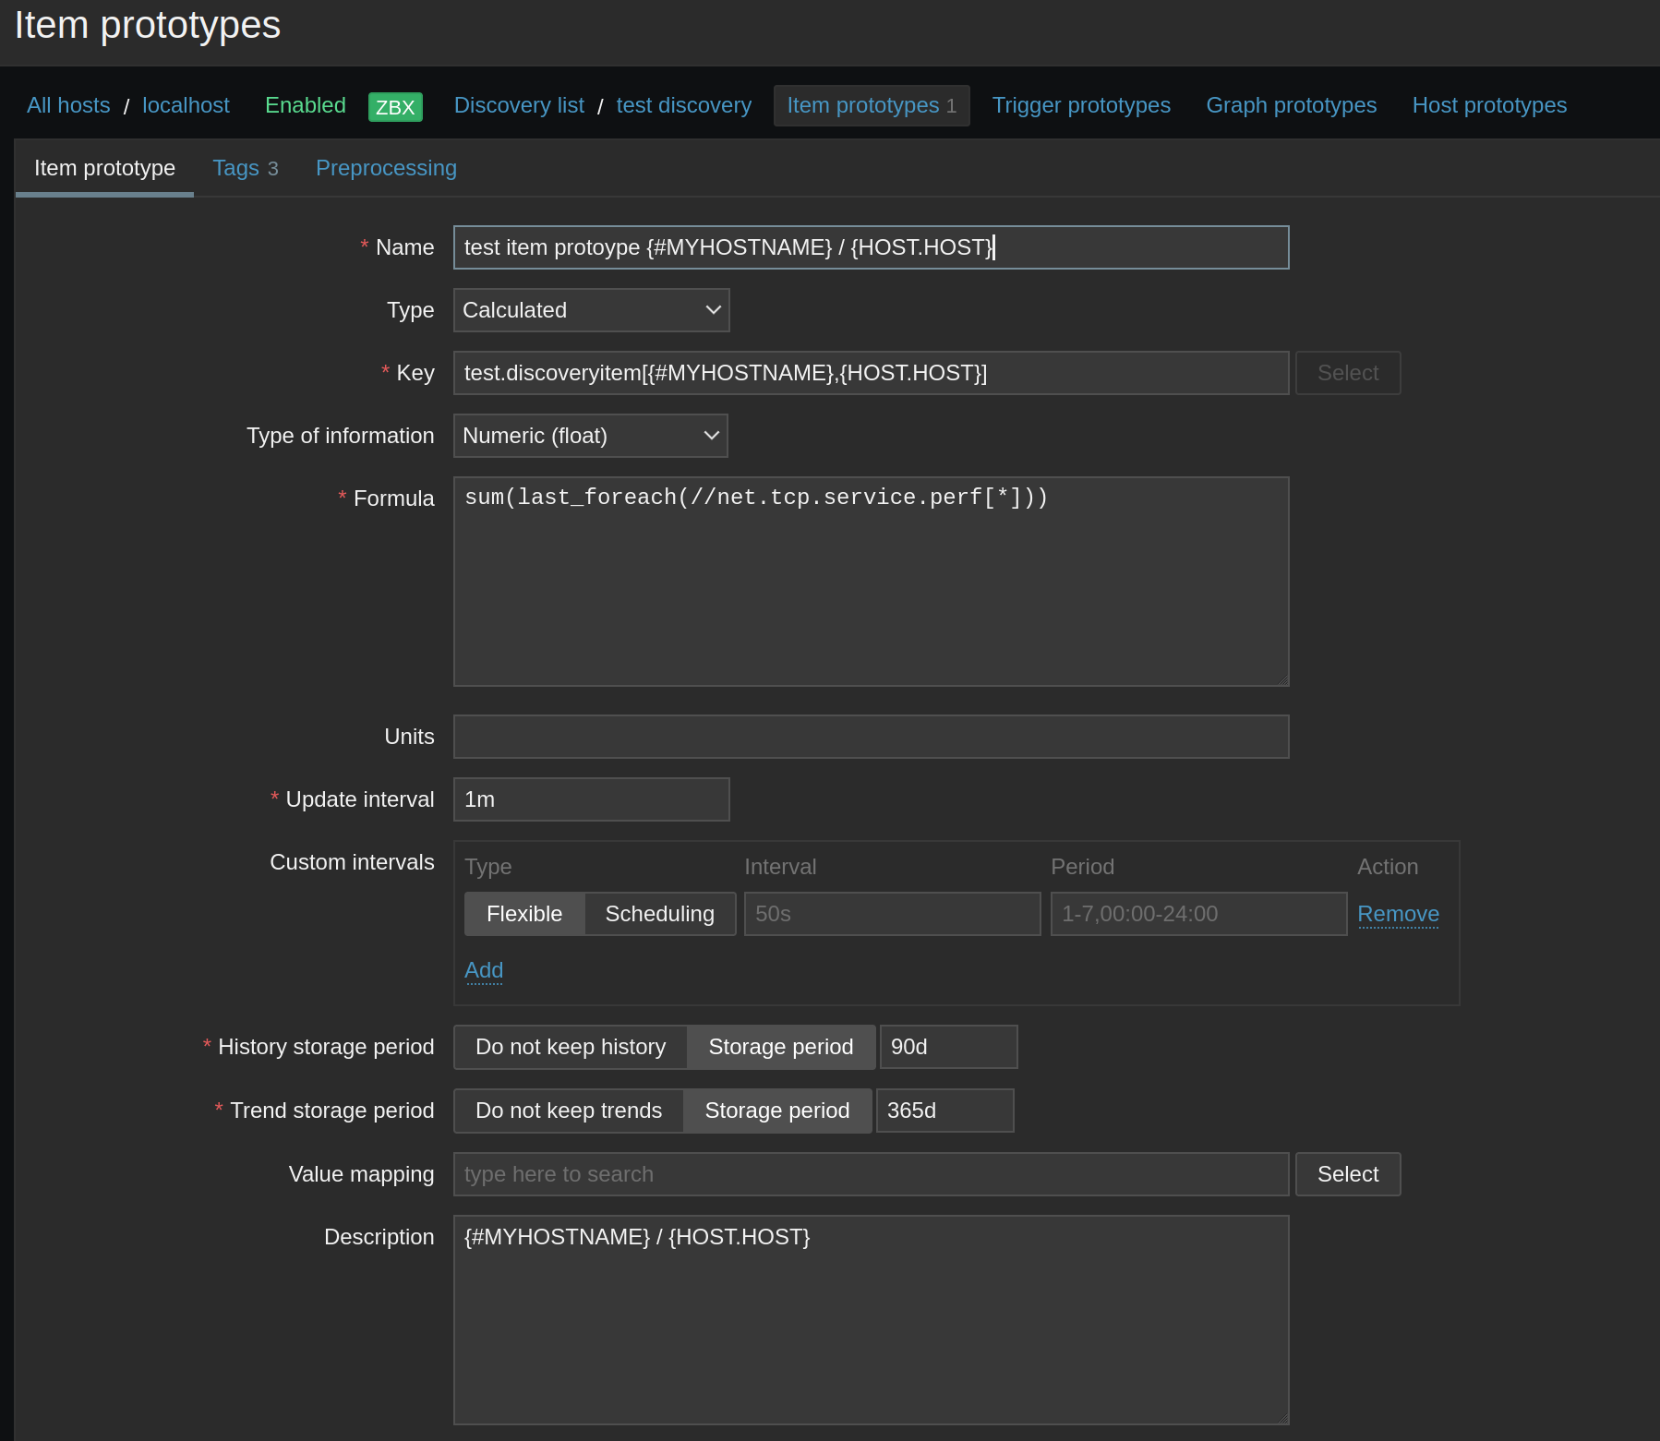Viewport: 1660px width, 1441px height.
Task: Click the trend period field with 365d
Action: click(945, 1111)
